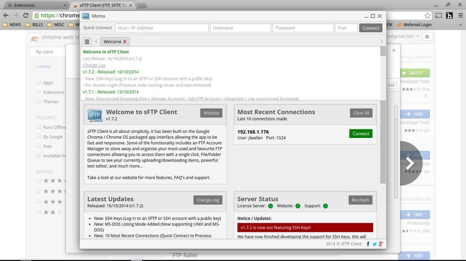This screenshot has width=466, height=261.
Task: Go to next tab with right chevron
Action: 382,41
